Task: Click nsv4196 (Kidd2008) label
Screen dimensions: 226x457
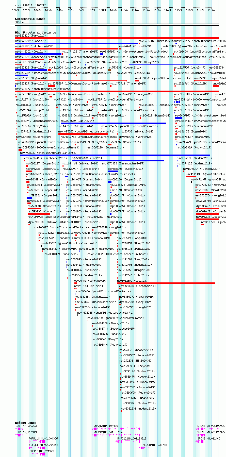Action: click(x=29, y=62)
